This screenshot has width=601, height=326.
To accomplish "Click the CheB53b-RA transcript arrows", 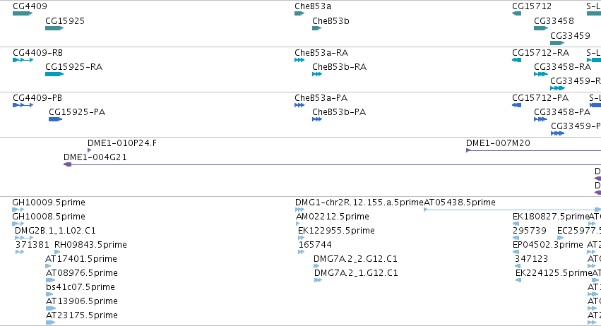I will (x=317, y=74).
